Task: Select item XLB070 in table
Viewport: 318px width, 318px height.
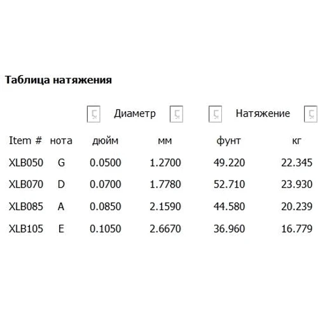Action: click(x=26, y=184)
